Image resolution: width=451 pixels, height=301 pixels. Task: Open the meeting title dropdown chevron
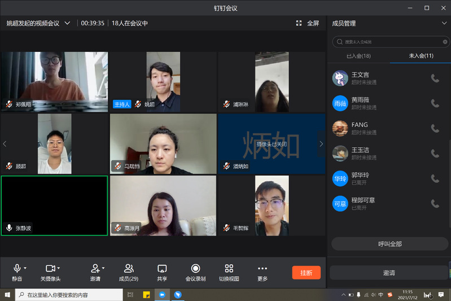click(67, 23)
